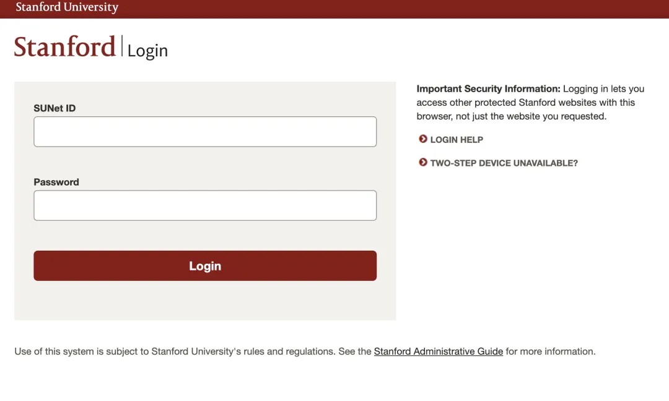Click the empty gray area below the Login button
This screenshot has height=401, width=669.
205,301
